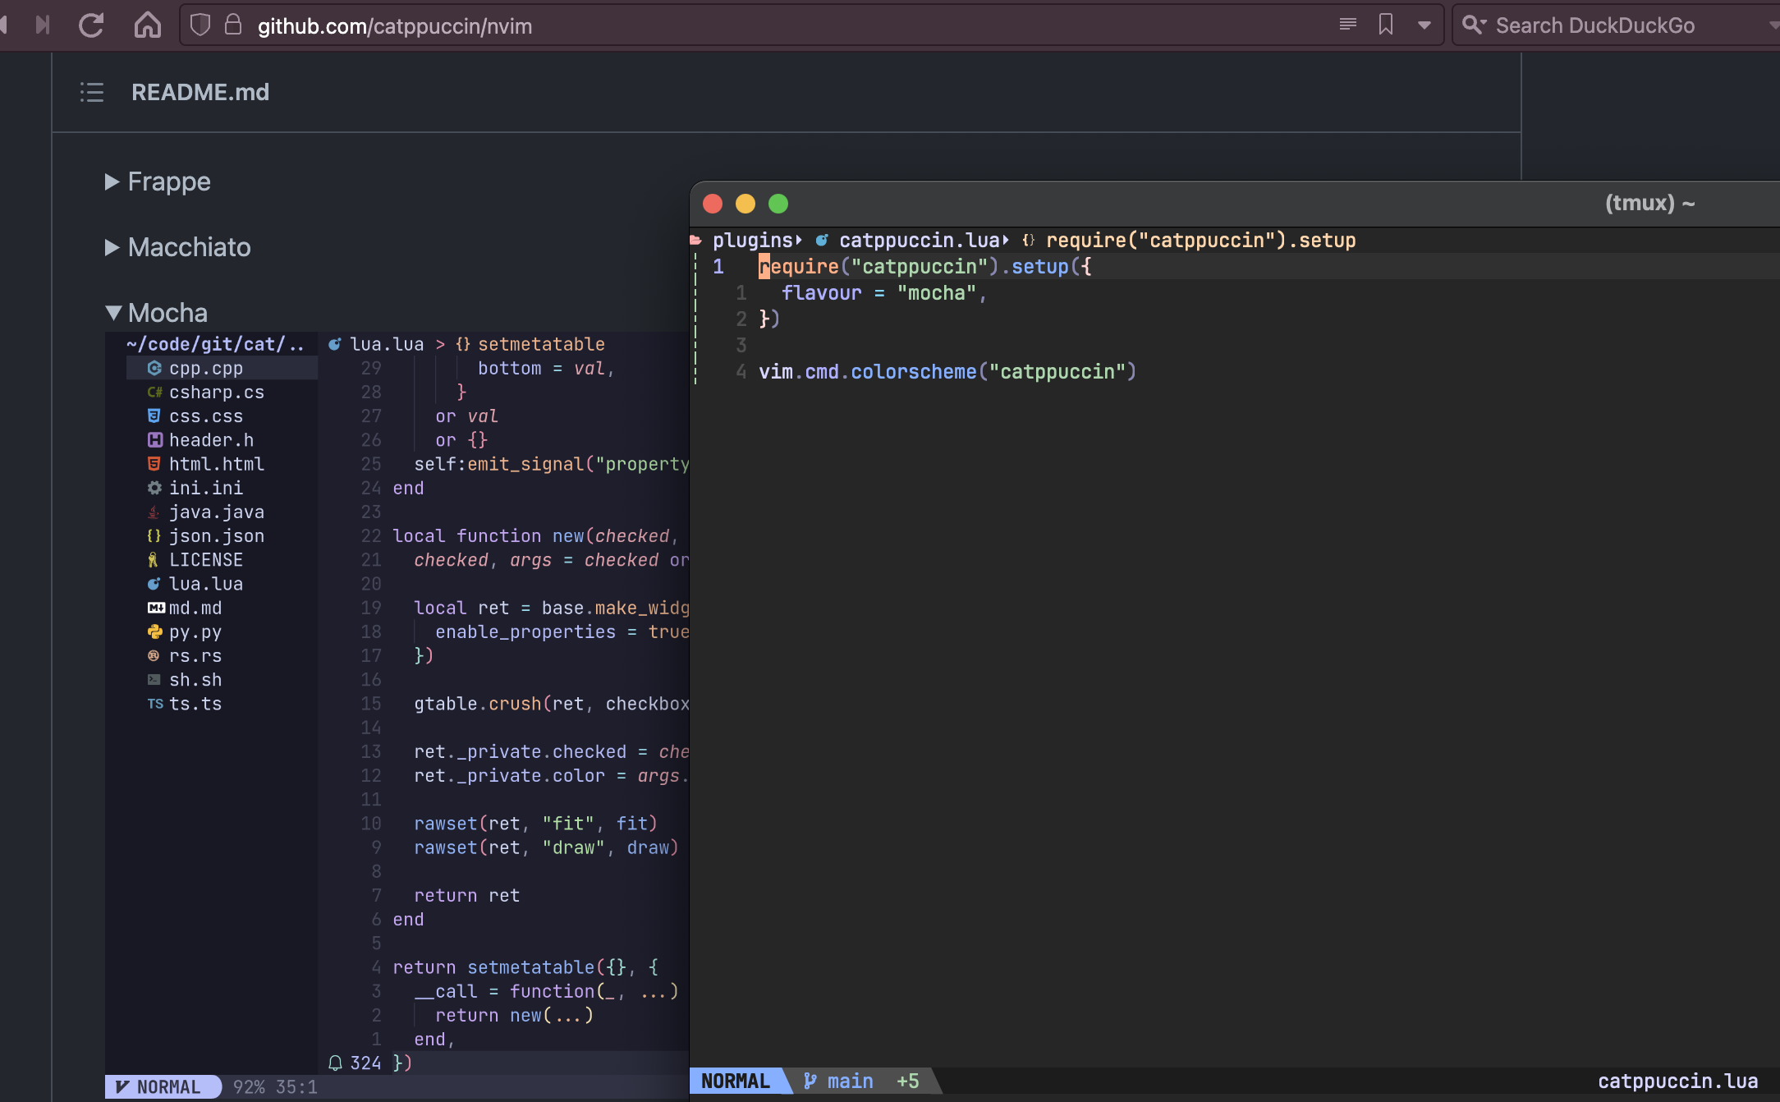The width and height of the screenshot is (1780, 1102).
Task: Open the shield tracking protection icon
Action: point(200,25)
